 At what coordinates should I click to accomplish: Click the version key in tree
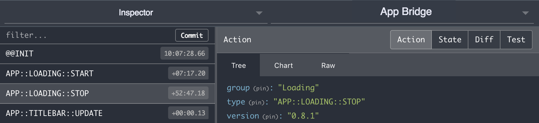243,116
